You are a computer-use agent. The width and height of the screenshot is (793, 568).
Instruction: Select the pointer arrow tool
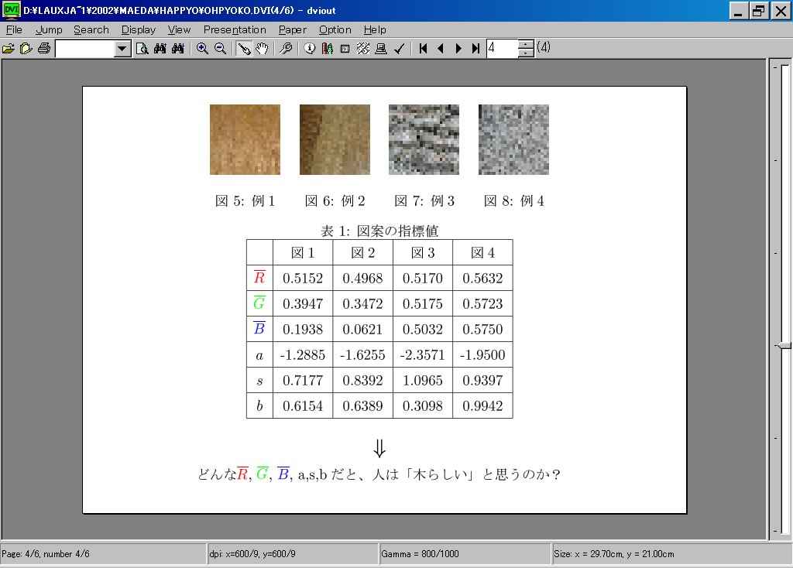click(244, 49)
